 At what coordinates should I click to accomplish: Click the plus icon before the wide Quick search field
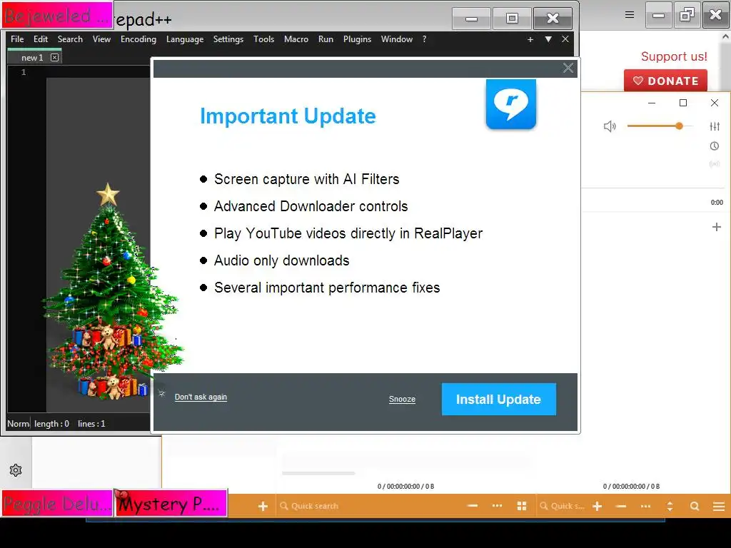(x=263, y=506)
